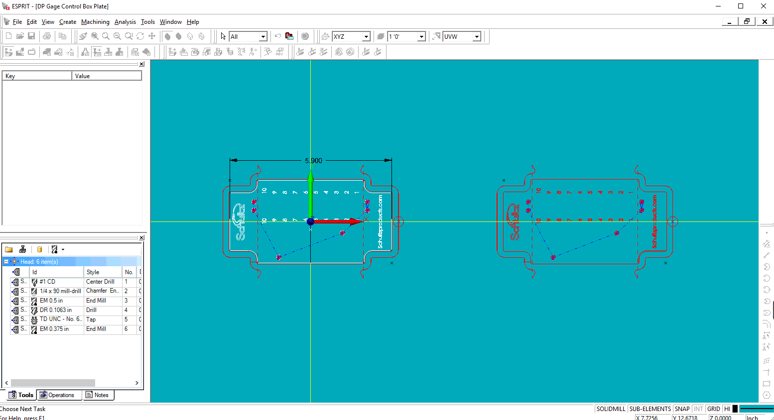Open a file with the folder icon
774x420 pixels.
pyautogui.click(x=20, y=36)
